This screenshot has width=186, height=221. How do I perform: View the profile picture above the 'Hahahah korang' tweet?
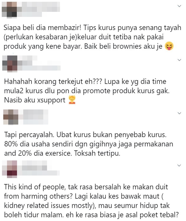pos(10,63)
